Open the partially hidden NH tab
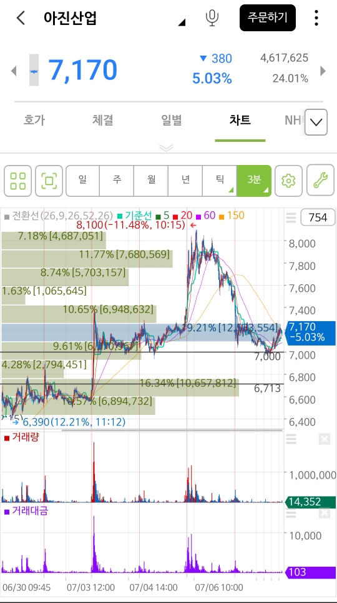337x603 pixels. (x=294, y=121)
